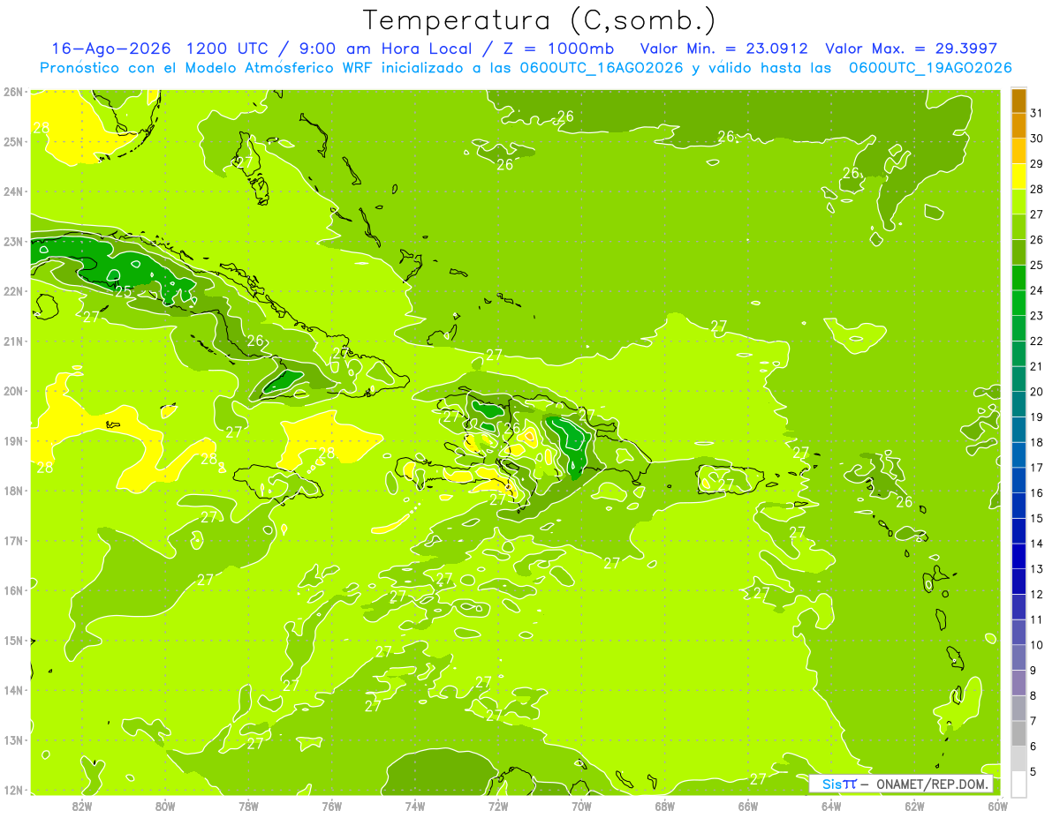Pick the lime legend swatch between 27 and 28
This screenshot has width=1060, height=818.
click(1018, 201)
